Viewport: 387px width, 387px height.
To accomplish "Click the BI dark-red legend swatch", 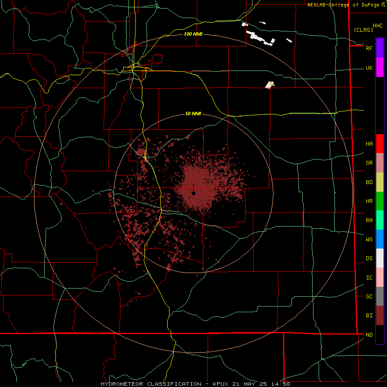I will click(x=380, y=316).
